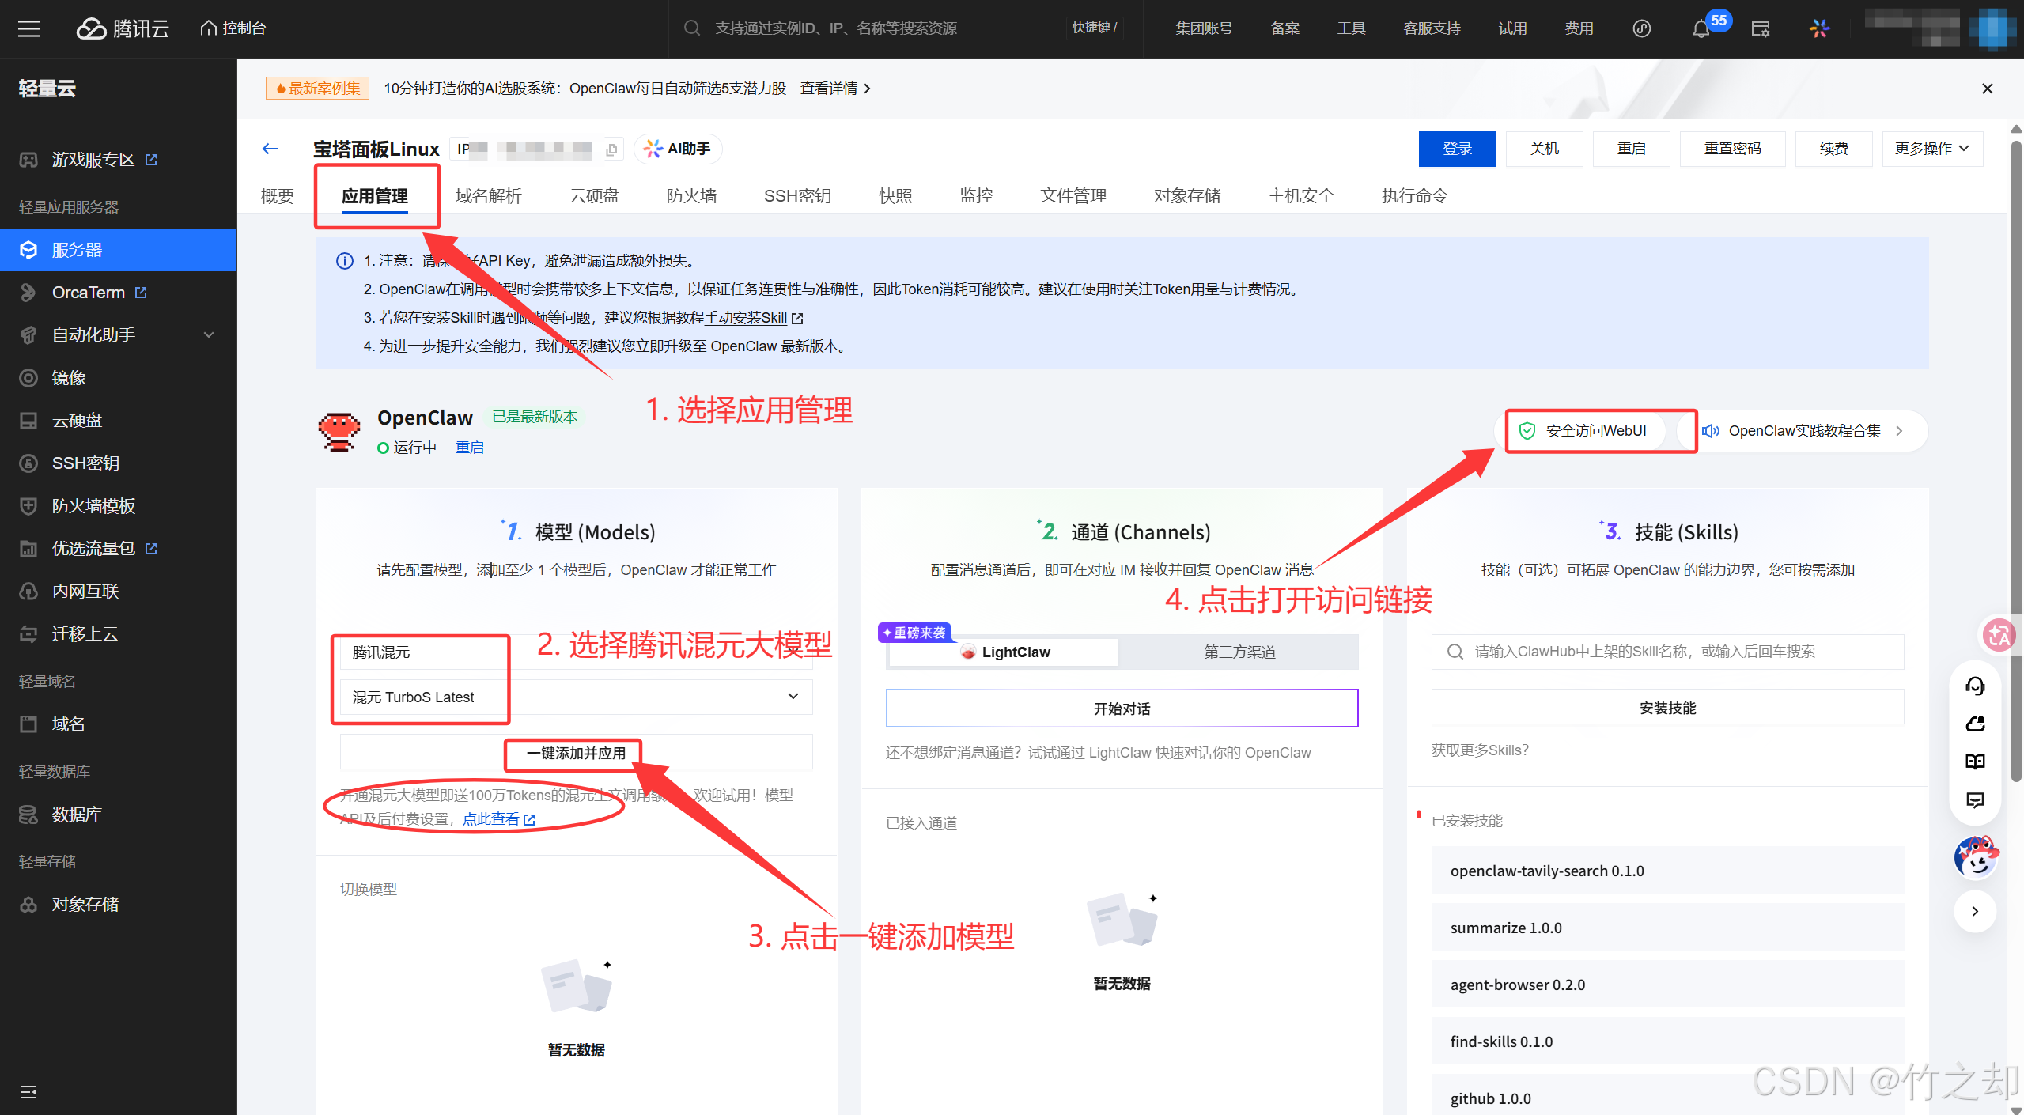Open the floating support headset icon
Image resolution: width=2024 pixels, height=1115 pixels.
pos(1975,685)
